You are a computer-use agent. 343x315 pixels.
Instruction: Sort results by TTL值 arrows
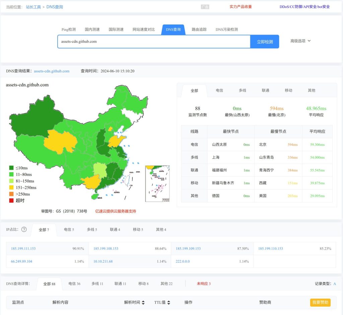click(x=169, y=303)
